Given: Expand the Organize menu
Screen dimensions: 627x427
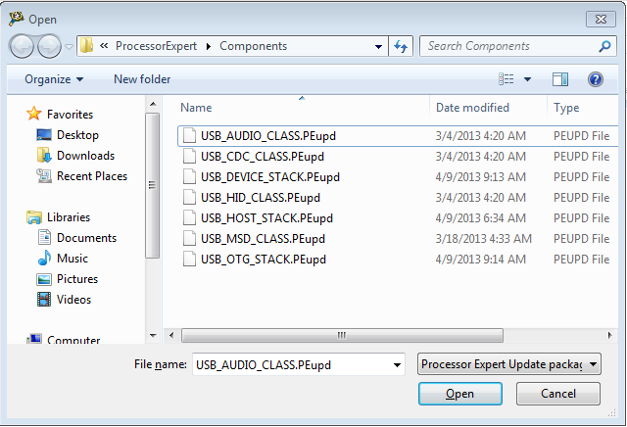Looking at the screenshot, I should (54, 79).
